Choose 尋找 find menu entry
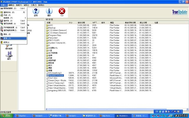 (x=14, y=34)
